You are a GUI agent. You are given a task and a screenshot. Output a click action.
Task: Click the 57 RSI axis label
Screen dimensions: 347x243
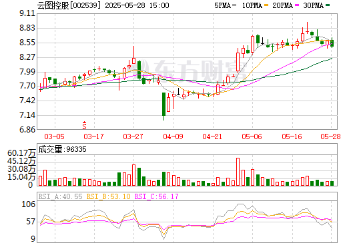31,222
